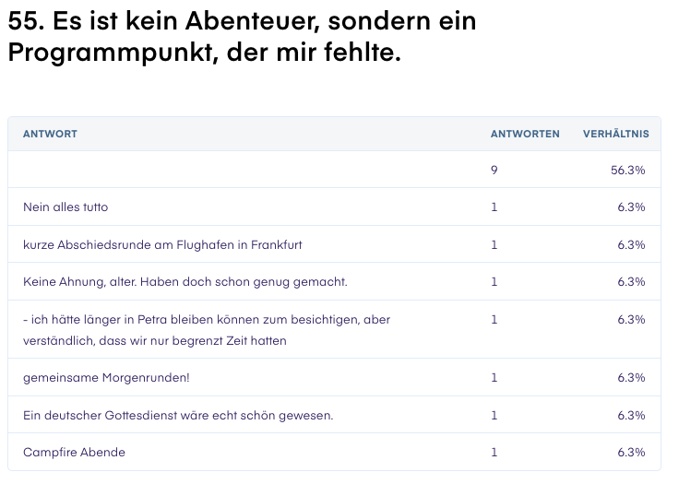Click 6.3% in the Frankfurt answer row
679x484 pixels.
[x=631, y=244]
